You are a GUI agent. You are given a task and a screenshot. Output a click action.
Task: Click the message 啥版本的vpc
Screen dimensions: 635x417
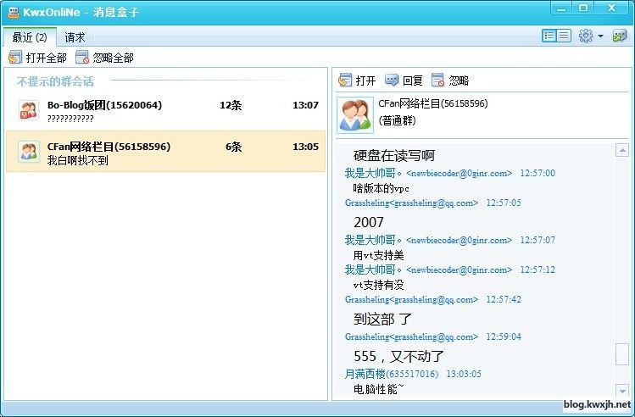click(x=381, y=188)
